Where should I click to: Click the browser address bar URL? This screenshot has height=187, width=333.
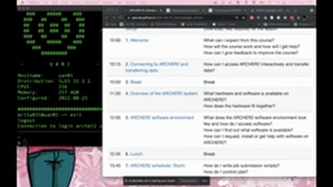[168, 18]
